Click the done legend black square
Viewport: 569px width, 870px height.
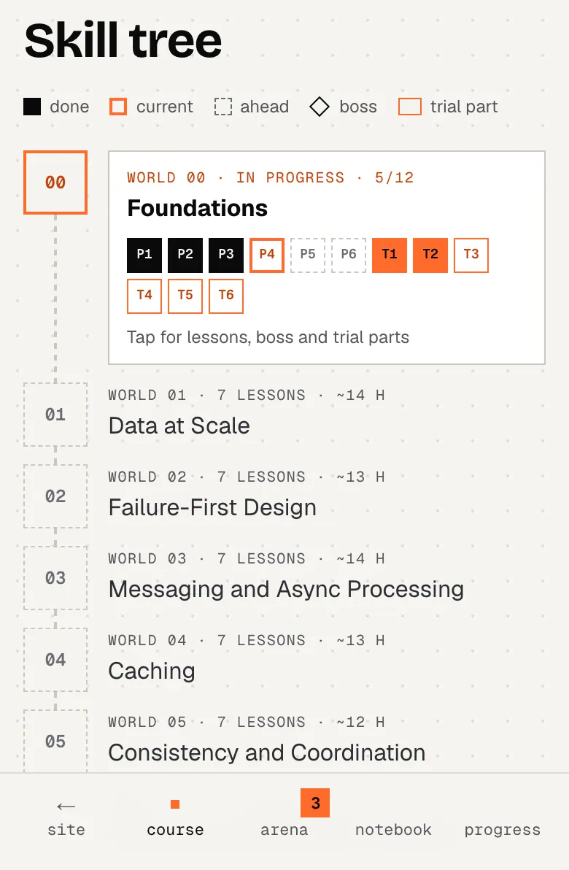click(x=32, y=107)
